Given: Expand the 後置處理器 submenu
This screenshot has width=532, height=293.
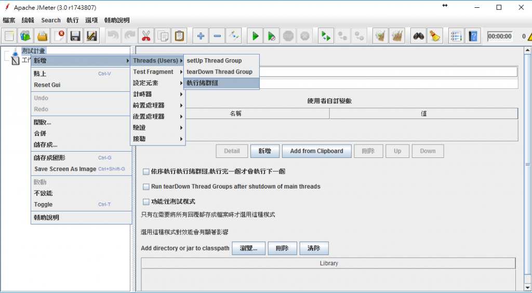Looking at the screenshot, I should point(158,117).
